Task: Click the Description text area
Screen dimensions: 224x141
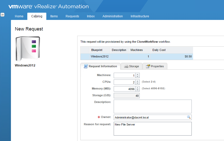Action: (x=152, y=106)
